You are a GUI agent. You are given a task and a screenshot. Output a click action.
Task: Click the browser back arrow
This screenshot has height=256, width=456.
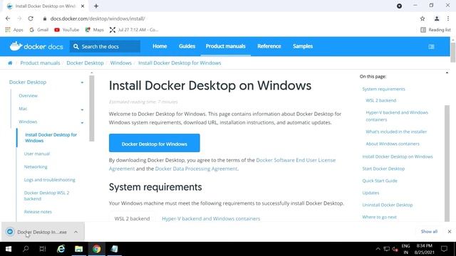pyautogui.click(x=8, y=18)
